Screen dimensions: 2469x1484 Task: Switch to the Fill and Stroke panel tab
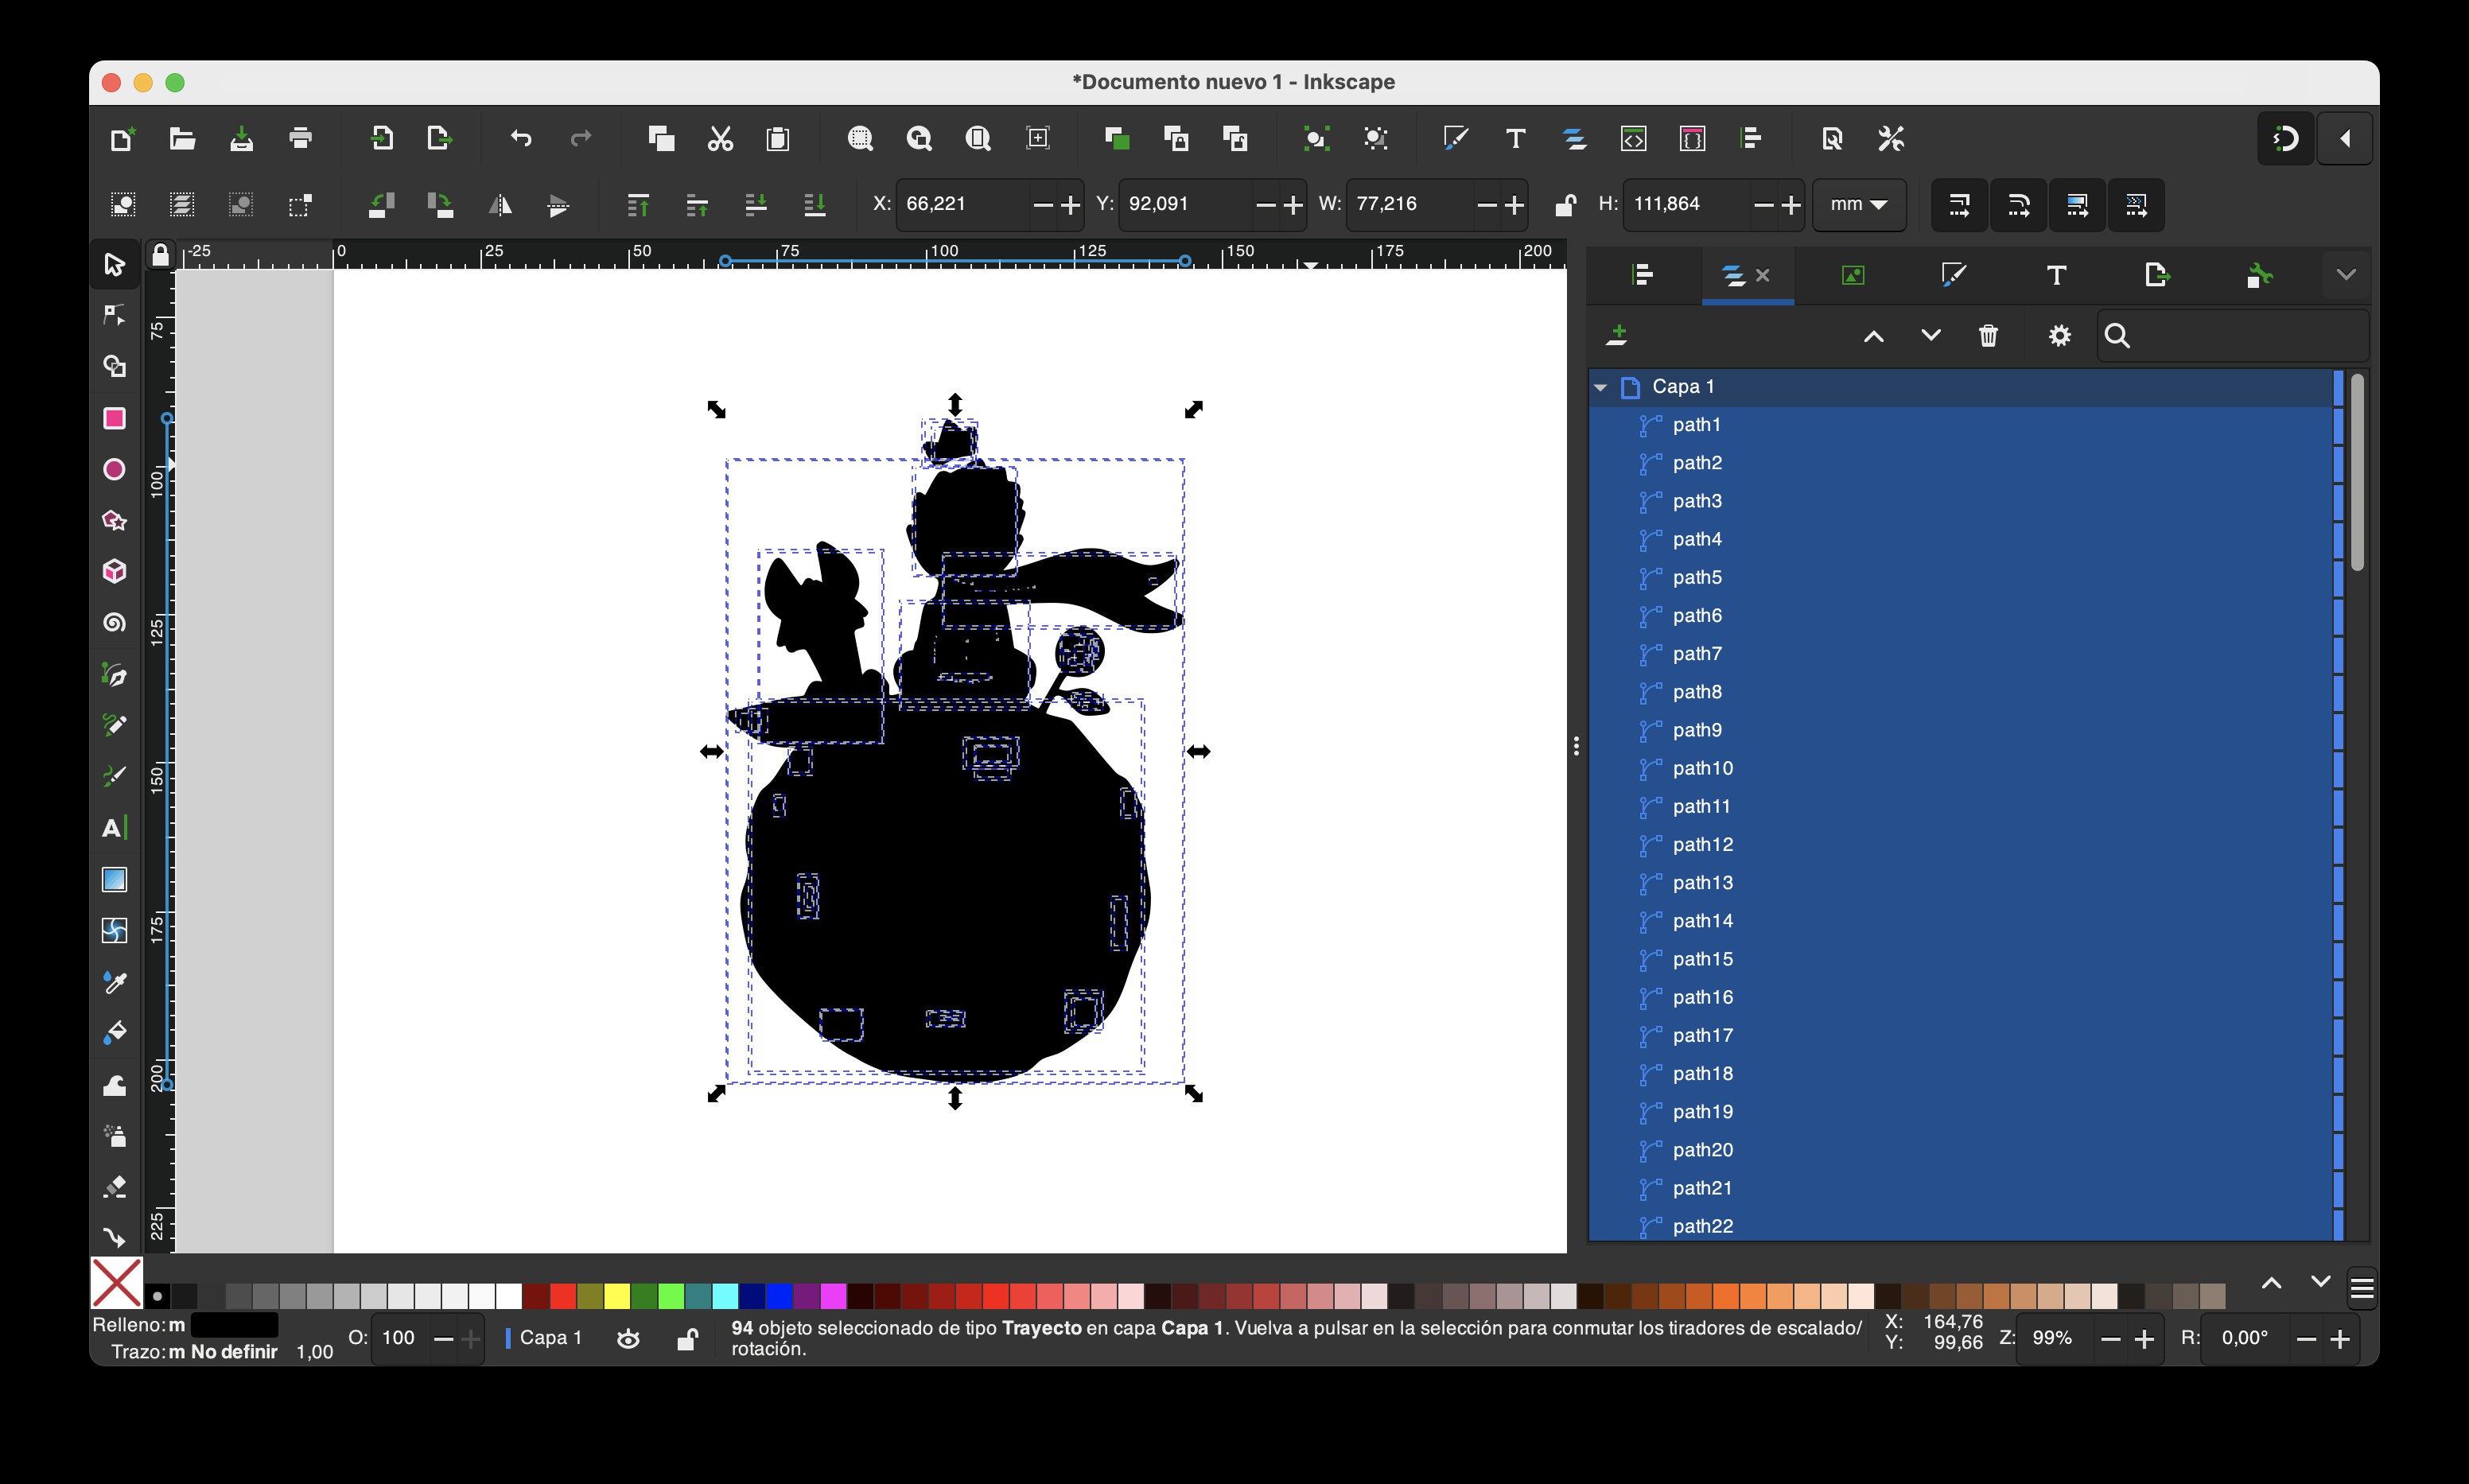[x=1954, y=275]
